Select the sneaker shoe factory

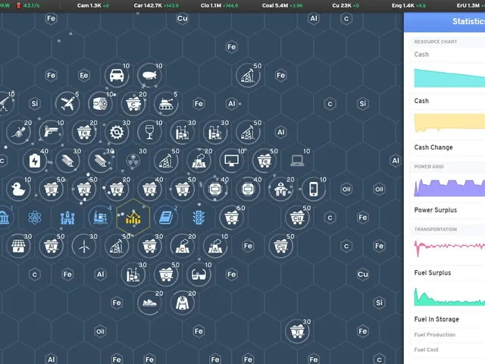149,303
